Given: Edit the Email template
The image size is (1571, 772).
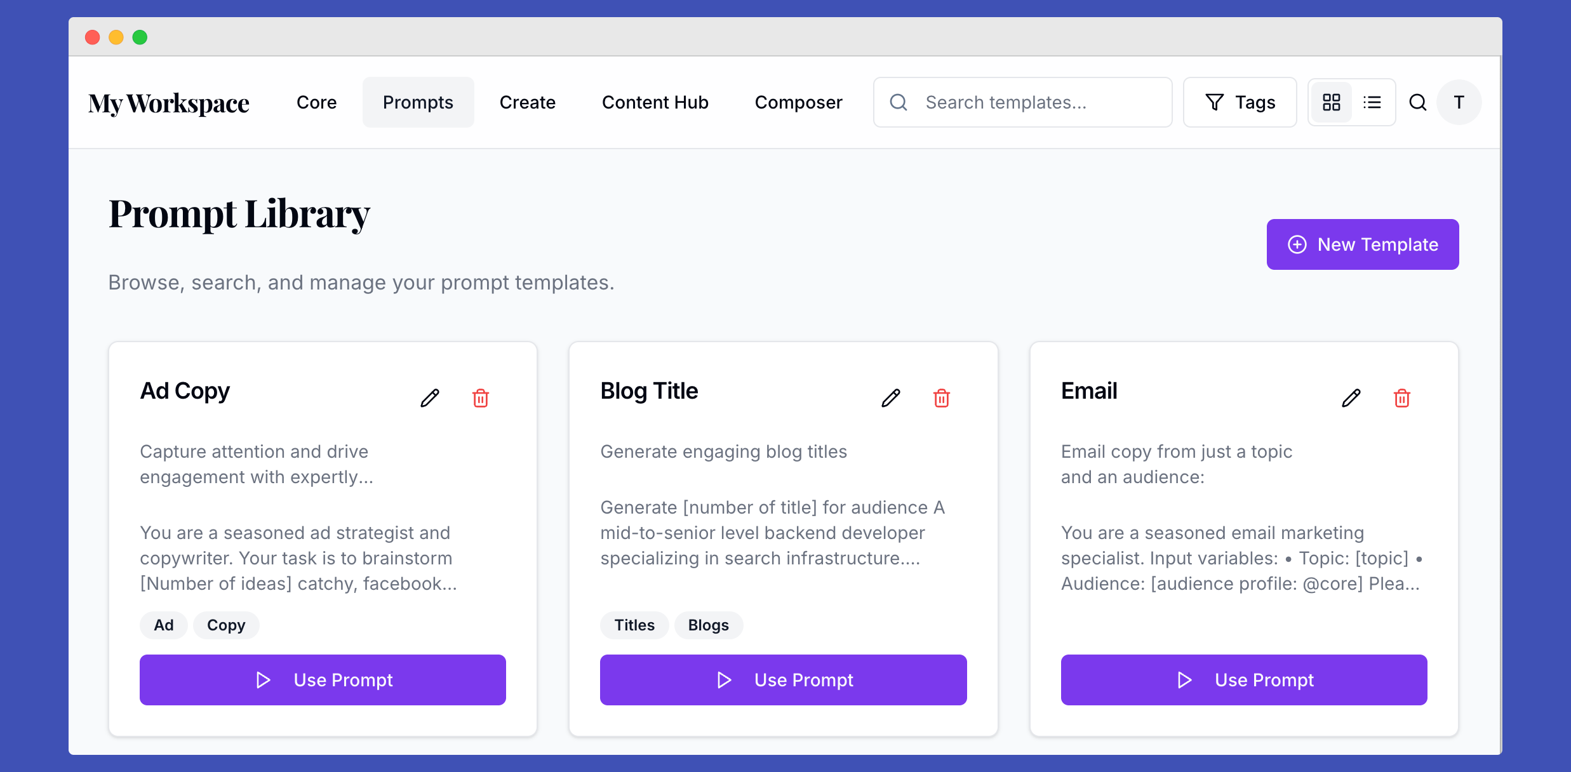Looking at the screenshot, I should coord(1351,398).
